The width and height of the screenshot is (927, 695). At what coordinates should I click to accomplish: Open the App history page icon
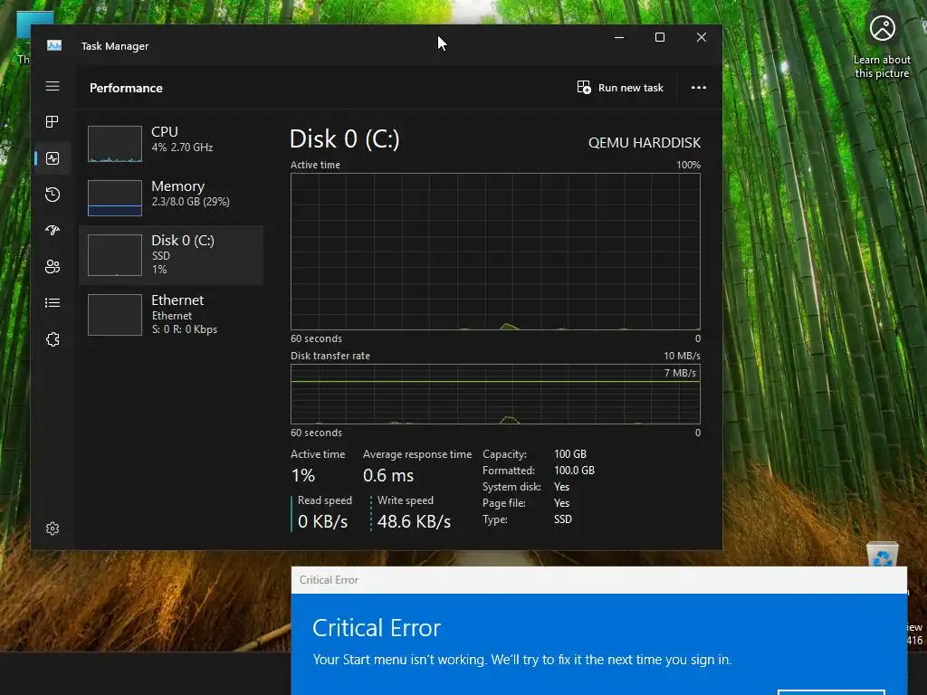(53, 195)
